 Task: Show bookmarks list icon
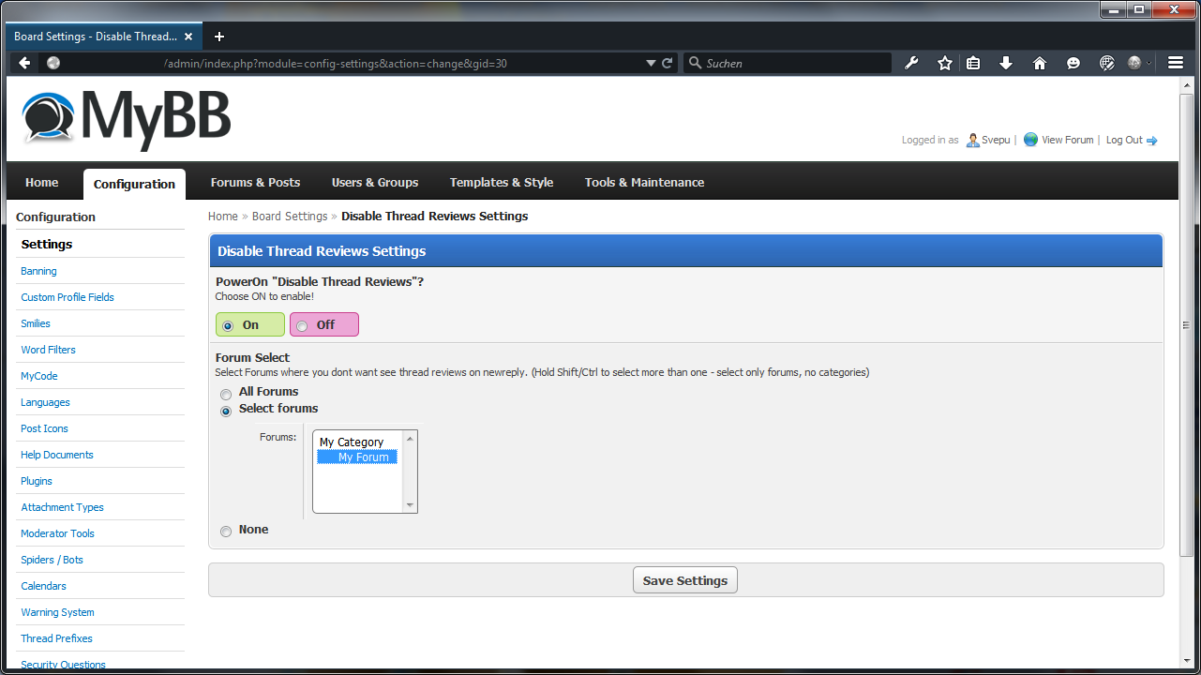[x=973, y=63]
